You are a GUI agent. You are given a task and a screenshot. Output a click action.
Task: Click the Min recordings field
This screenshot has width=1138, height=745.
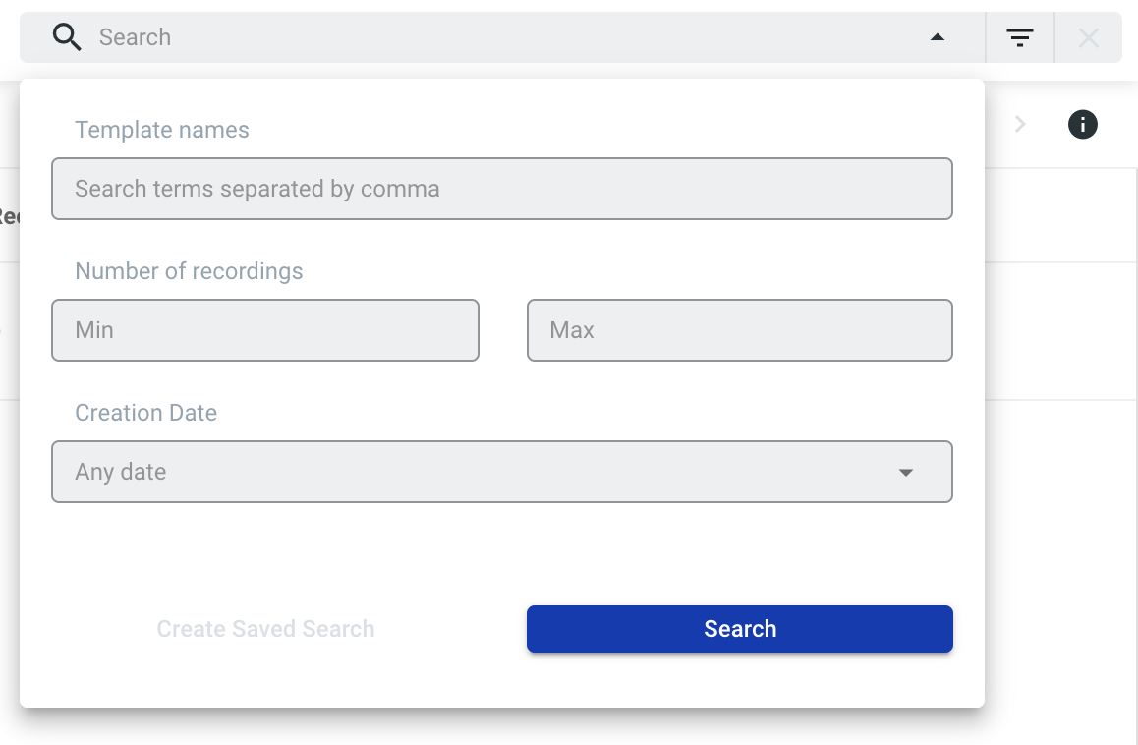(x=265, y=330)
